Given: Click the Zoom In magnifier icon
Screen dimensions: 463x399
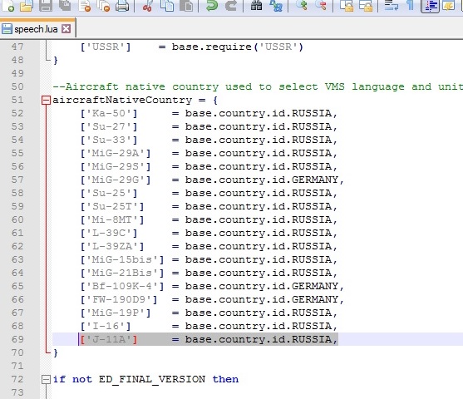Looking at the screenshot, I should [x=302, y=5].
